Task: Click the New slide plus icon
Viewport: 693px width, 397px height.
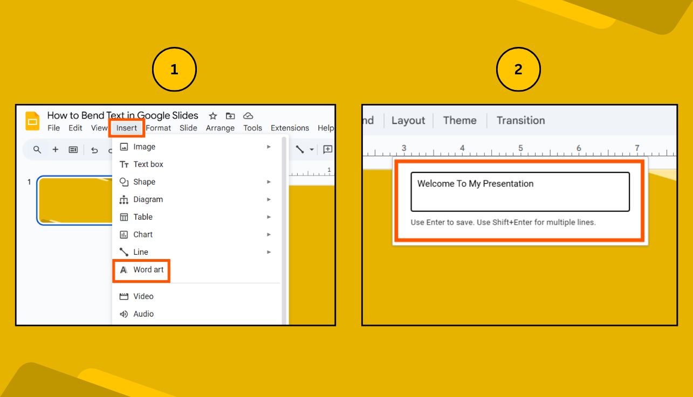Action: pos(55,150)
